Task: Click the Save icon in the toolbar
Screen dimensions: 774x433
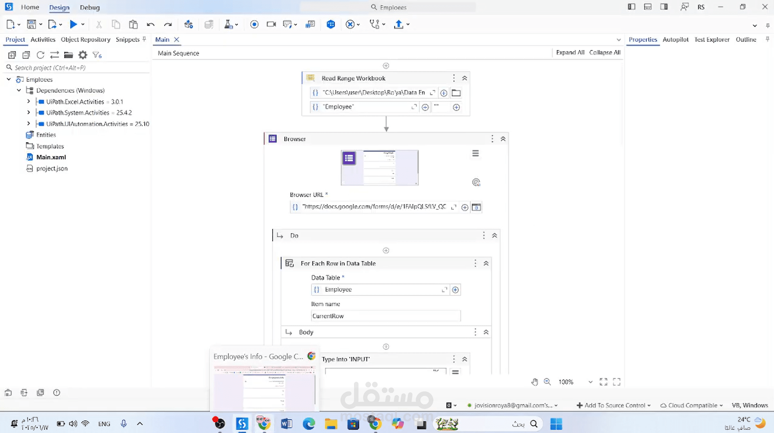Action: tap(32, 24)
